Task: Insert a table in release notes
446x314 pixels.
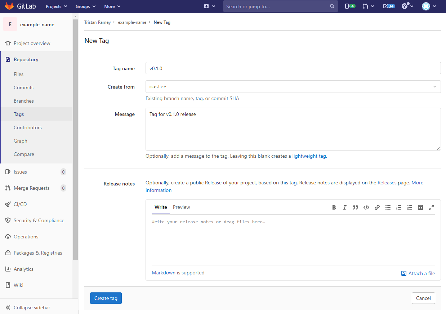Action: 420,207
